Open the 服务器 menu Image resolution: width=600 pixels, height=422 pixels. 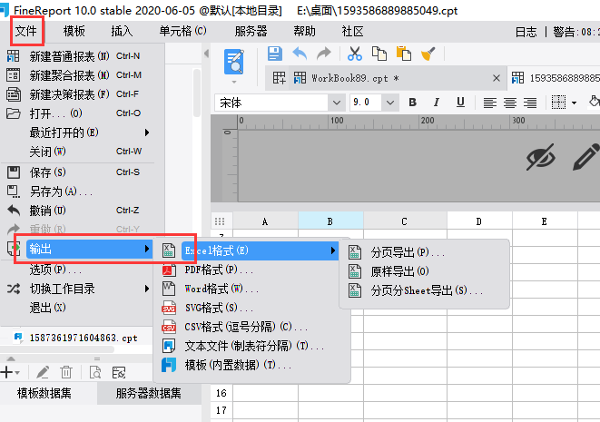[251, 31]
